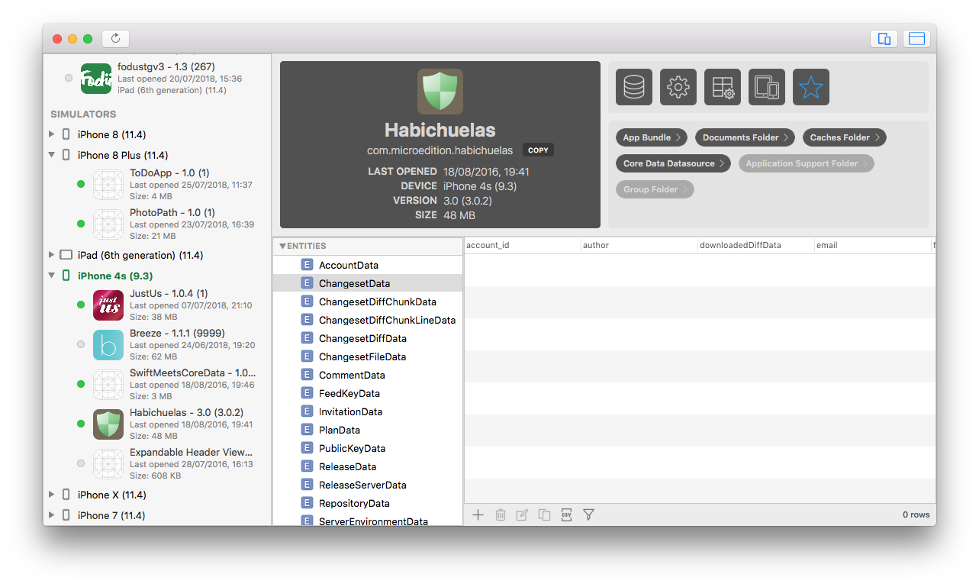Expand the iPhone 8 (11.4) simulator
The width and height of the screenshot is (979, 587).
tap(52, 134)
